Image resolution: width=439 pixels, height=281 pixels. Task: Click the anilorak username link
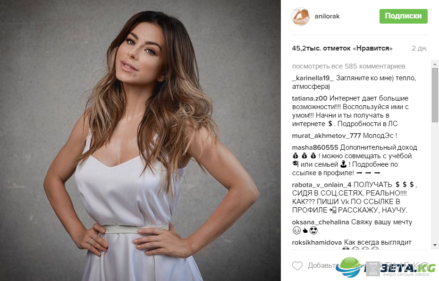click(327, 16)
